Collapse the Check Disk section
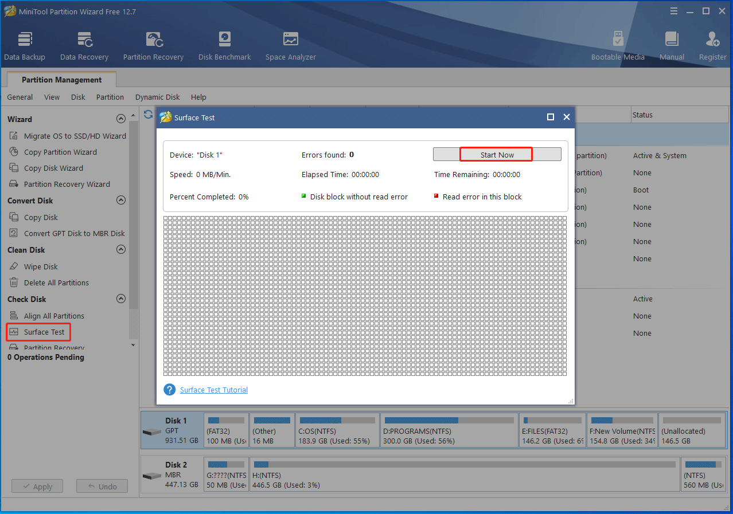733x514 pixels. point(120,299)
